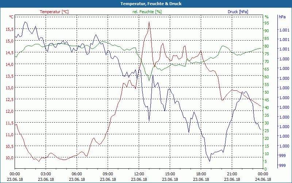Click the '15:00' time axis label
292x183 pixels.
coord(170,174)
